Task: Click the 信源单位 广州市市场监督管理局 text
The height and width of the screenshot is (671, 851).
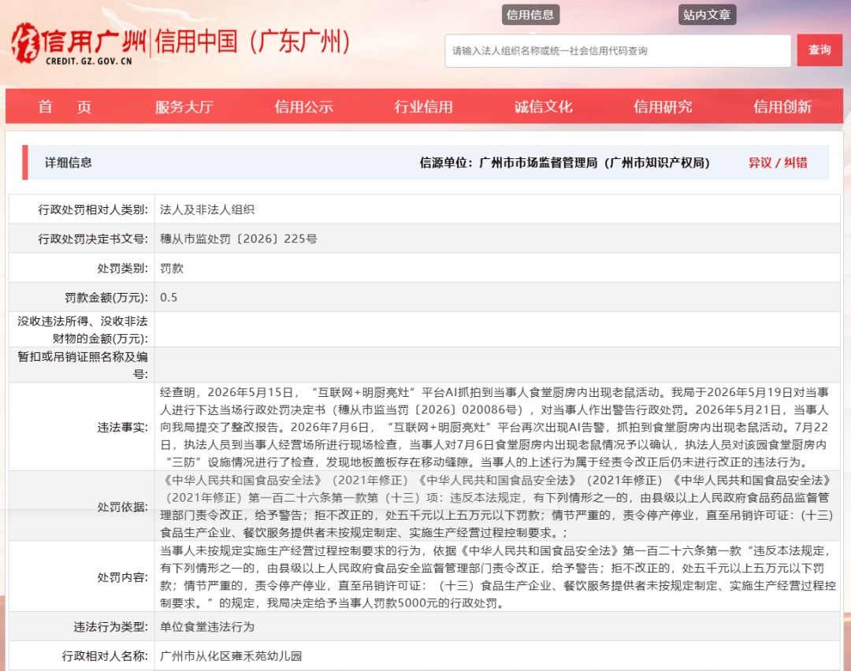Action: [564, 163]
